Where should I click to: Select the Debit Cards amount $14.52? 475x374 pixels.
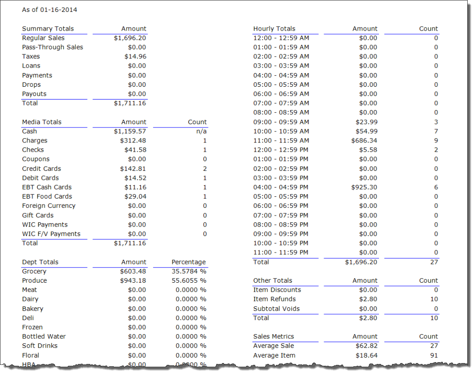[135, 178]
